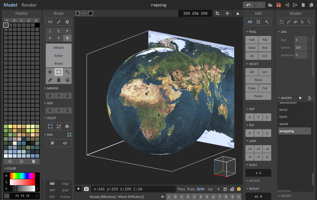Select the wrapping shader

(295, 131)
